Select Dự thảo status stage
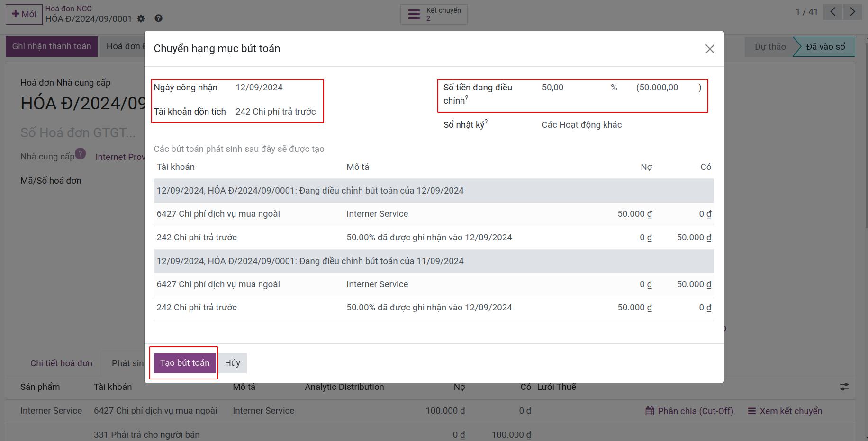The image size is (868, 441). tap(770, 47)
